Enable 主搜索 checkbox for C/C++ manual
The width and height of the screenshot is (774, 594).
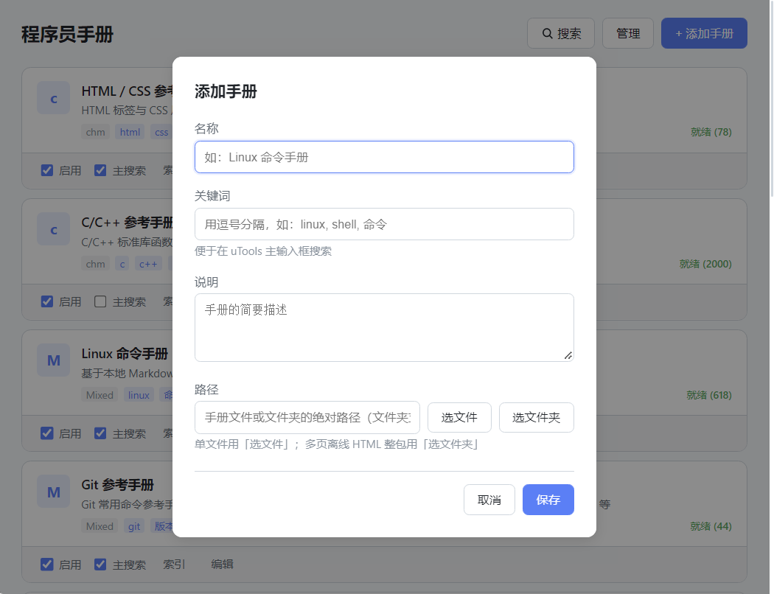[101, 301]
